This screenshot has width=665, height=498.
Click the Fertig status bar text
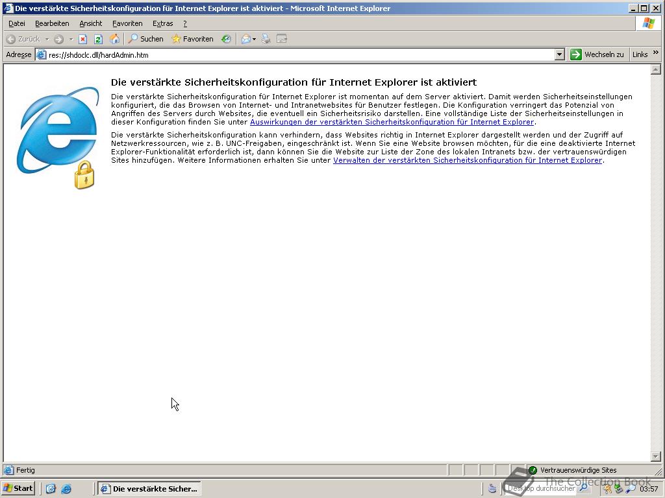(25, 471)
